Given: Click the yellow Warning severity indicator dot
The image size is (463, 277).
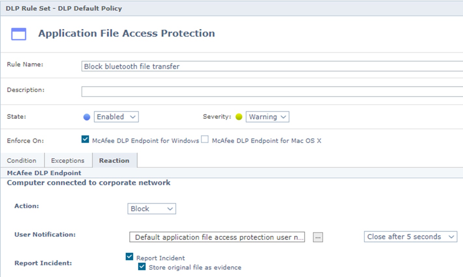Looking at the screenshot, I should pos(239,117).
